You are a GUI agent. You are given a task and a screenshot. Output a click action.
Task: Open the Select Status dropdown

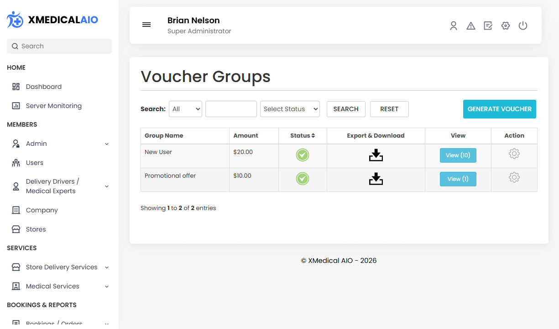click(x=290, y=109)
